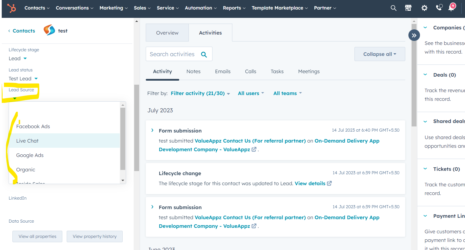Choose Organic from Lead Source list
465x250 pixels.
(x=64, y=170)
